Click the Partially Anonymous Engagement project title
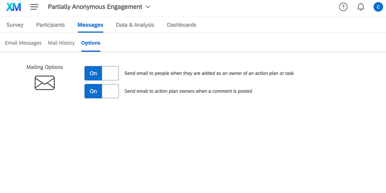 95,7
